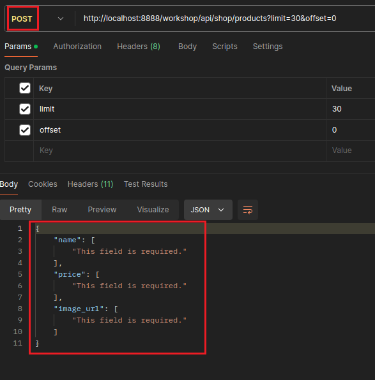The height and width of the screenshot is (380, 375).
Task: Uncheck the offset parameter checkbox
Action: [25, 130]
